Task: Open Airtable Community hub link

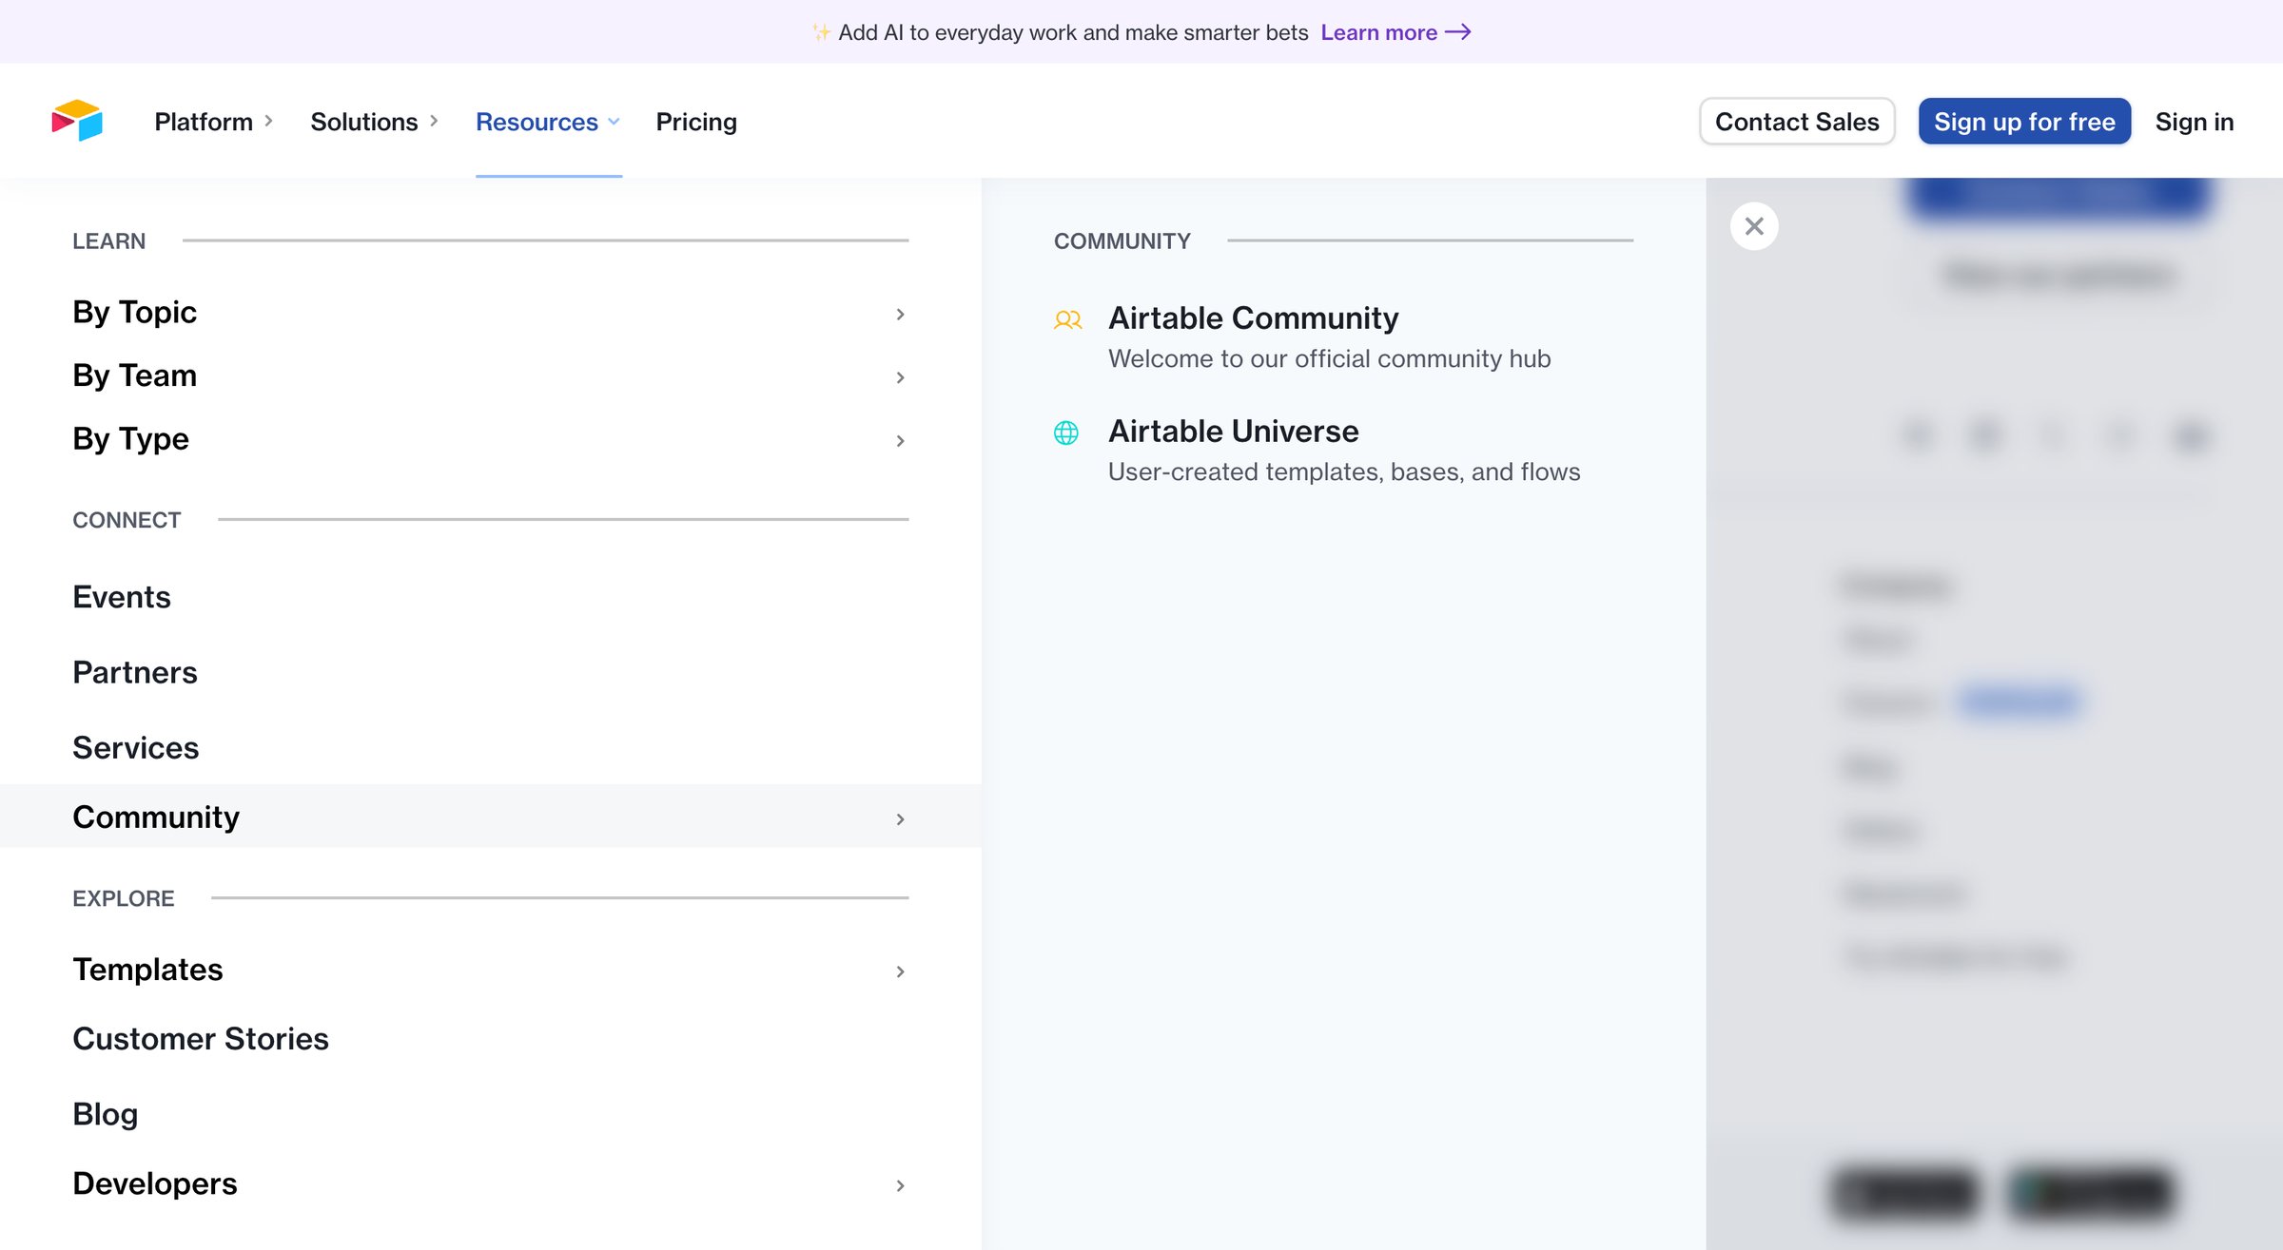Action: pyautogui.click(x=1253, y=318)
